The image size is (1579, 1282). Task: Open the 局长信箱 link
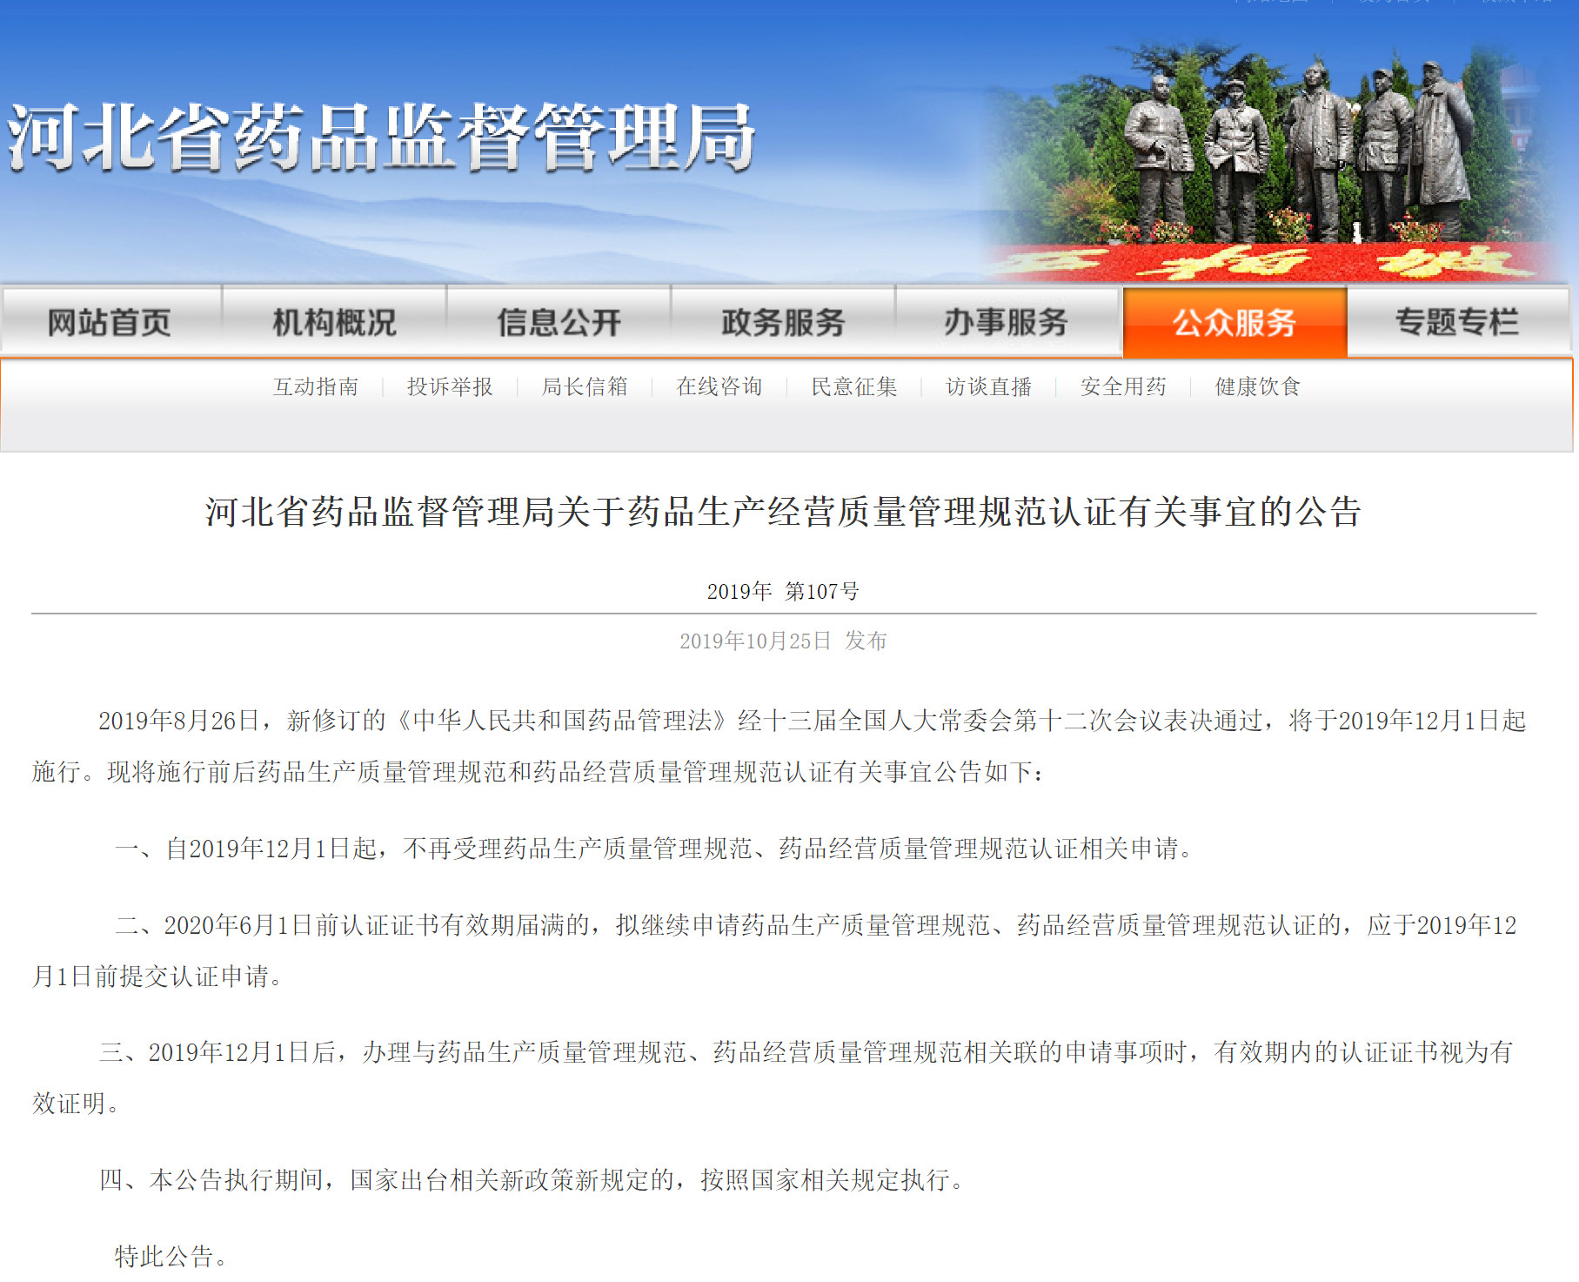coord(585,386)
